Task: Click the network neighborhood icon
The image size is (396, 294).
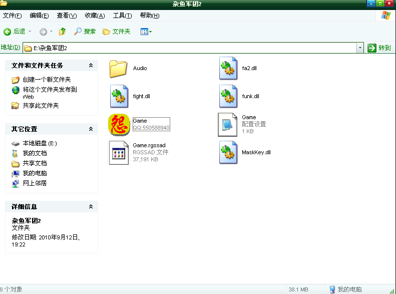Action: pyautogui.click(x=16, y=184)
